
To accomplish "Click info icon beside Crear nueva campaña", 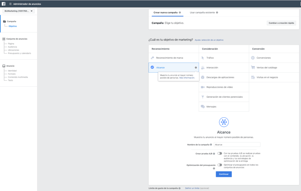I will [180, 13].
